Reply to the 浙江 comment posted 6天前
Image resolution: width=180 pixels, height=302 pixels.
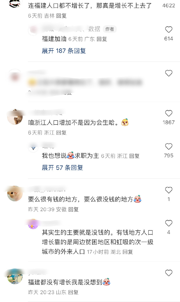61,133
